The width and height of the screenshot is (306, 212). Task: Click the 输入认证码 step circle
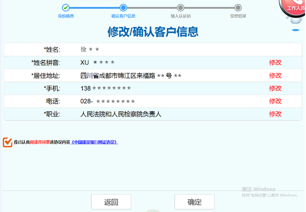click(x=180, y=7)
